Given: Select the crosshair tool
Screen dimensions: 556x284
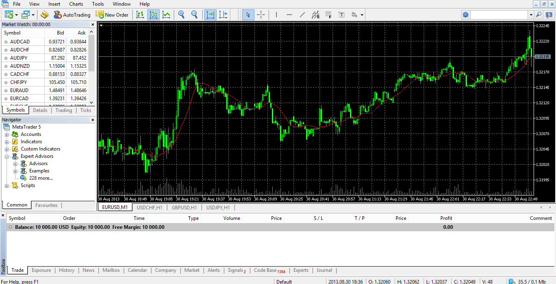Looking at the screenshot, I should click(261, 15).
